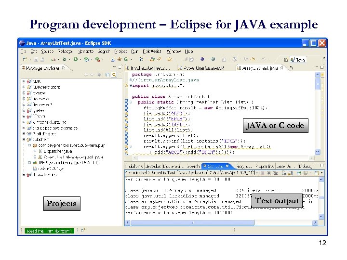Expand the CDK project node
This screenshot has height=260, width=347.
24,81
